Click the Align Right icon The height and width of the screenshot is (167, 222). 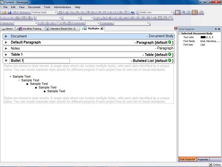(x=143, y=18)
